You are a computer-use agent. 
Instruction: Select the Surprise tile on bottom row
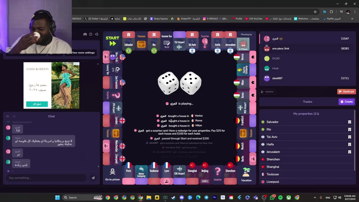(218, 175)
